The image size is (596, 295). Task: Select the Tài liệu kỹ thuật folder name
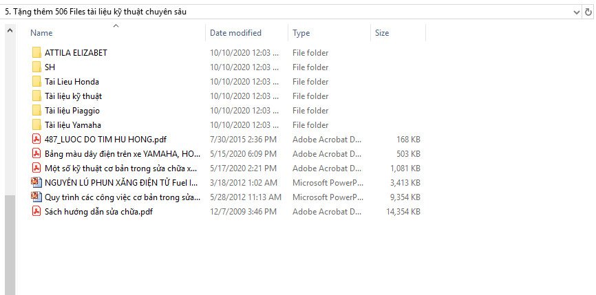(x=73, y=96)
